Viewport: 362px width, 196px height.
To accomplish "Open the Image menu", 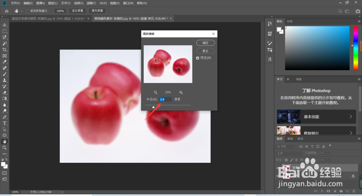I will tap(41, 3).
